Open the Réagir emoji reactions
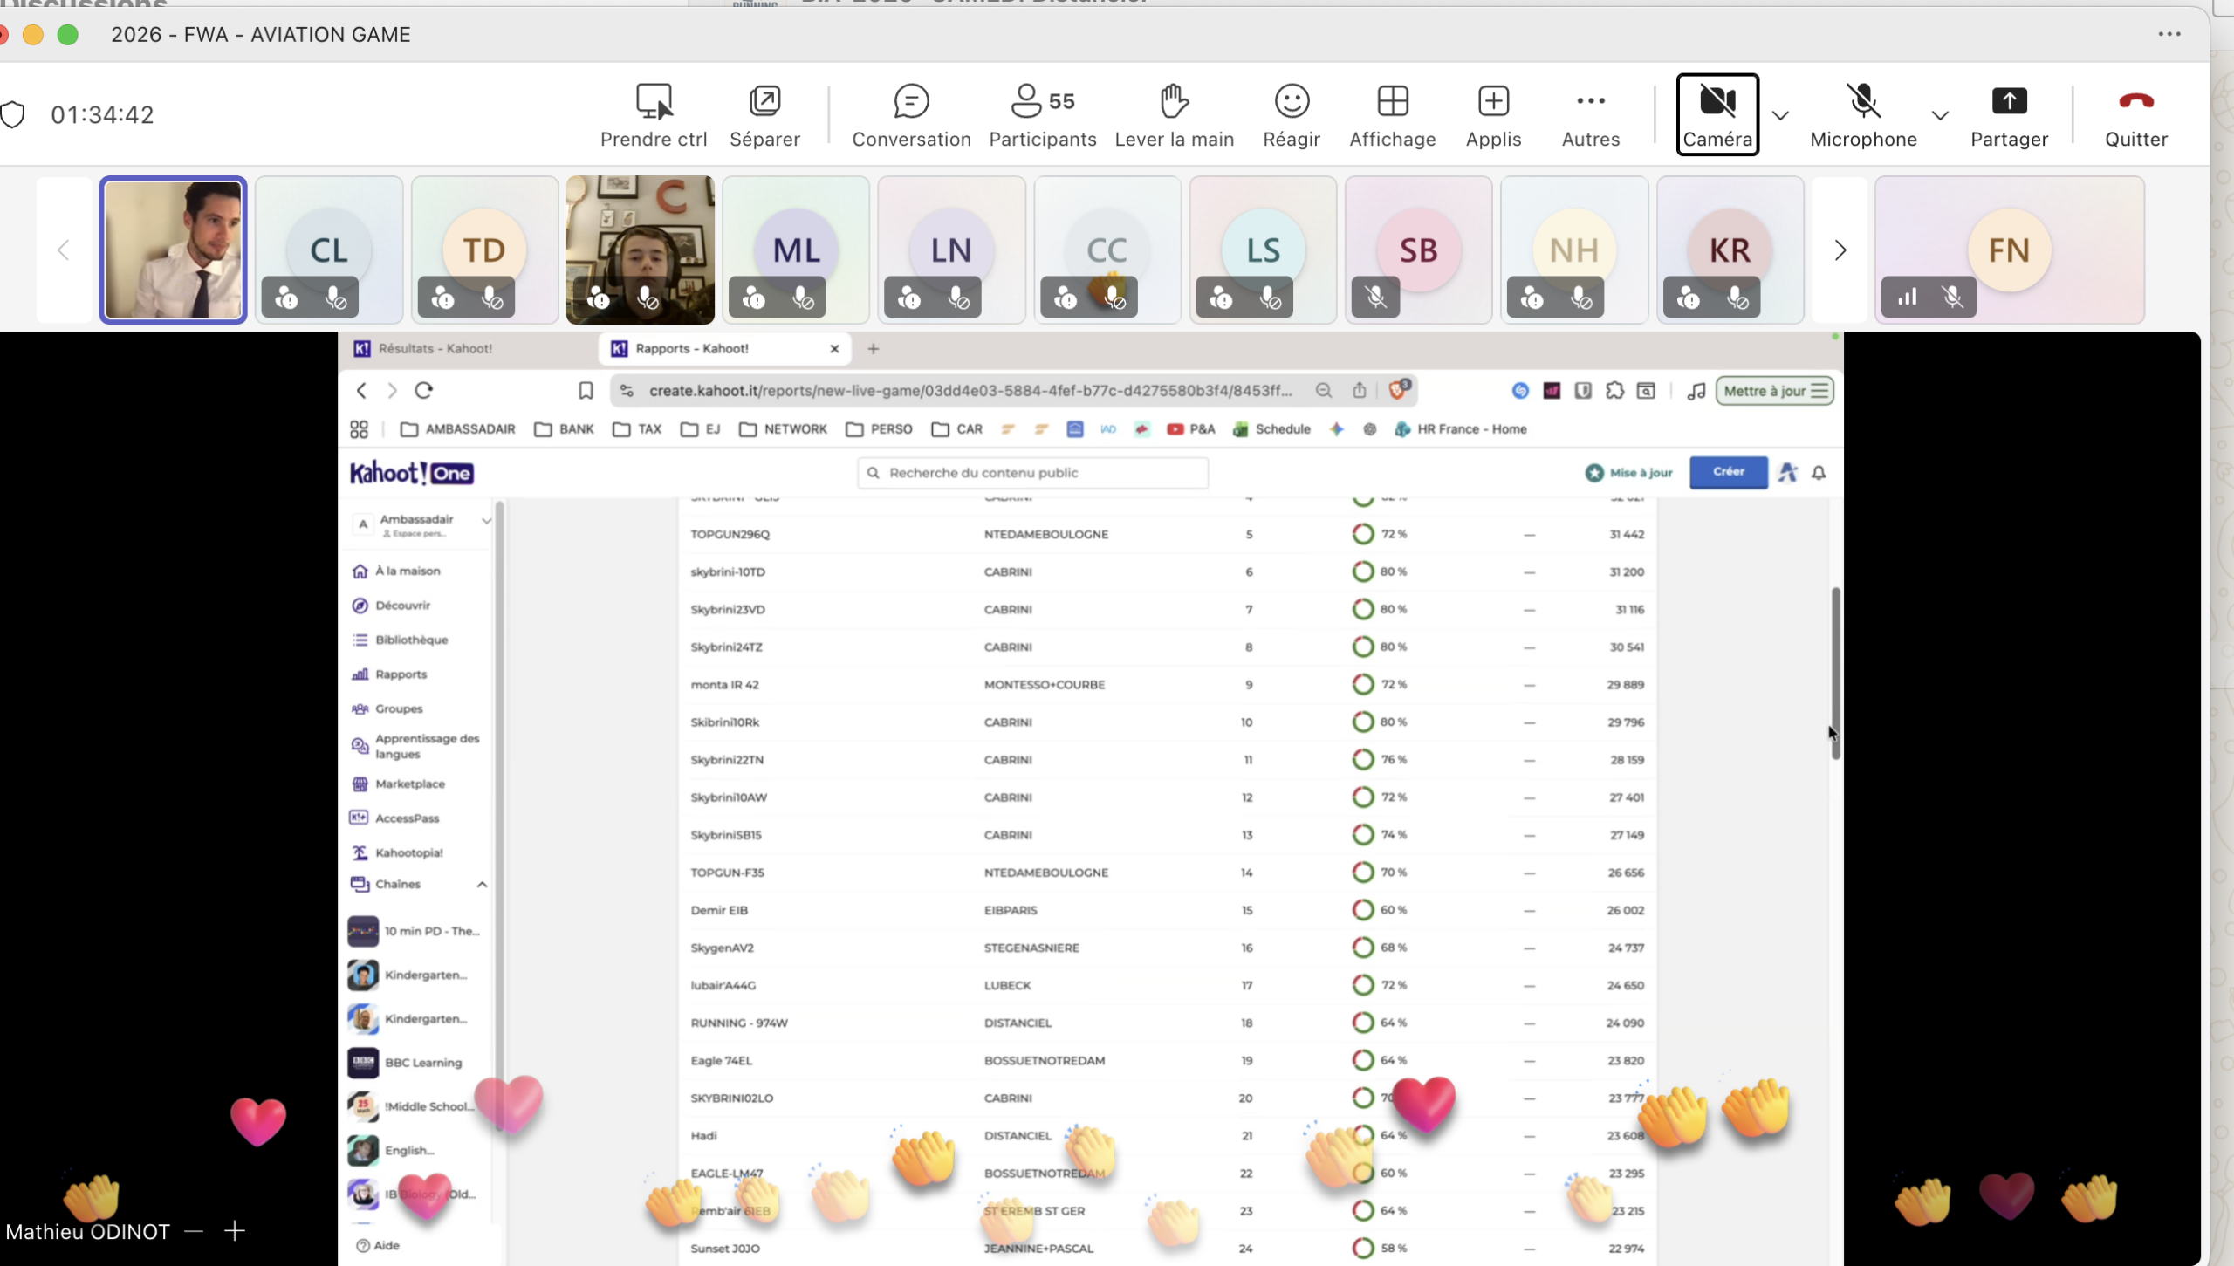Screen dimensions: 2234x1266 point(1292,103)
